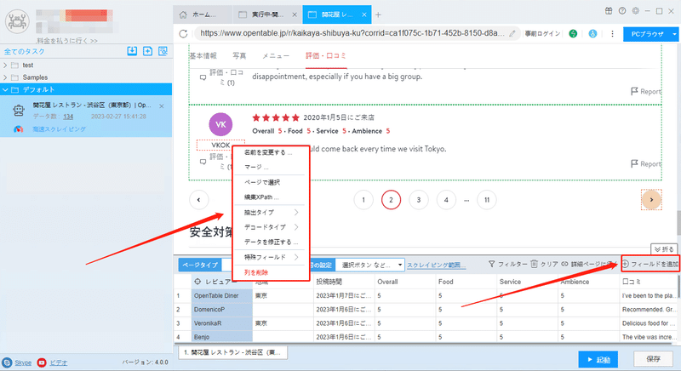Open the 評価・口コミ page tab

click(326, 55)
